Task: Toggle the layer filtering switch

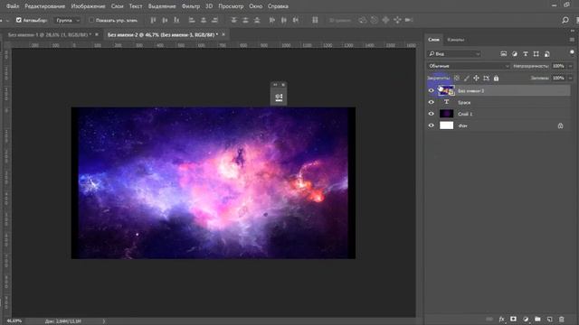Action: point(572,52)
